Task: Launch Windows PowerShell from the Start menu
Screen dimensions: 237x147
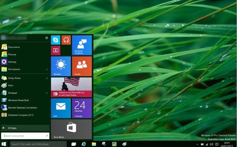Action: [x=18, y=100]
